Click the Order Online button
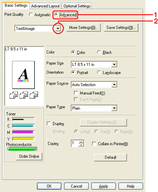This screenshot has height=192, width=158. pos(29,156)
